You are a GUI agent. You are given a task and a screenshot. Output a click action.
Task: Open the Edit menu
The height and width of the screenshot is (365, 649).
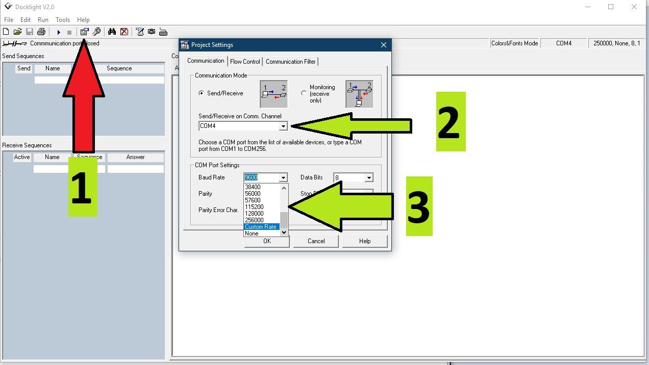pos(26,20)
